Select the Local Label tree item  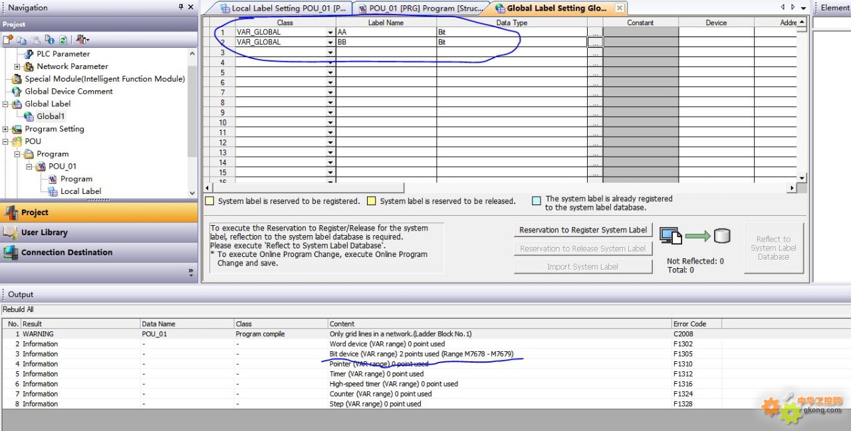tap(80, 191)
